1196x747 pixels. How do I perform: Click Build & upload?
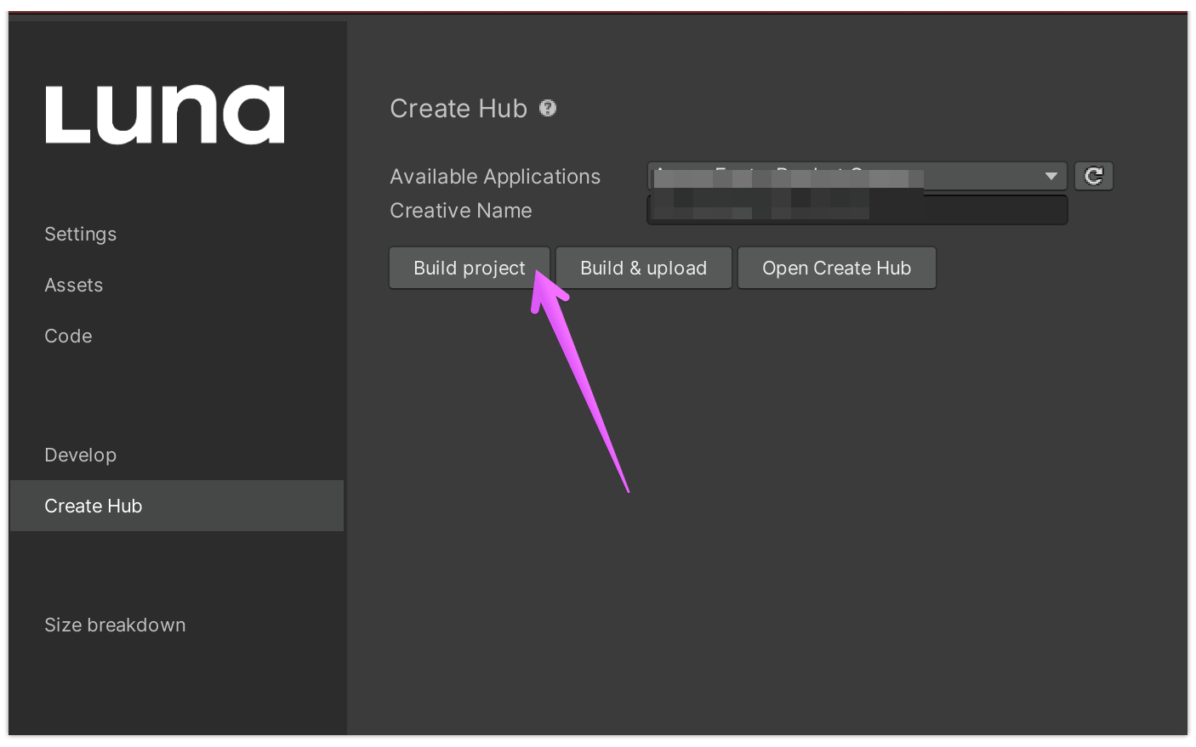tap(643, 268)
